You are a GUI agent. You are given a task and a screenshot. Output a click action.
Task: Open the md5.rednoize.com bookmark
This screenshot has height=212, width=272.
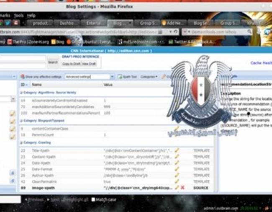(x=141, y=42)
